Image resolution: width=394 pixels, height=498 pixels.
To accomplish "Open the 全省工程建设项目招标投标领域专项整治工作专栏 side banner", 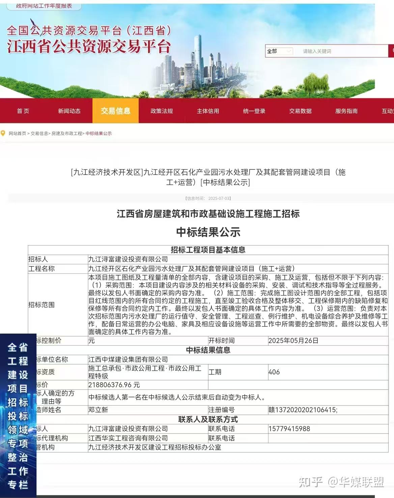I will pyautogui.click(x=18, y=416).
